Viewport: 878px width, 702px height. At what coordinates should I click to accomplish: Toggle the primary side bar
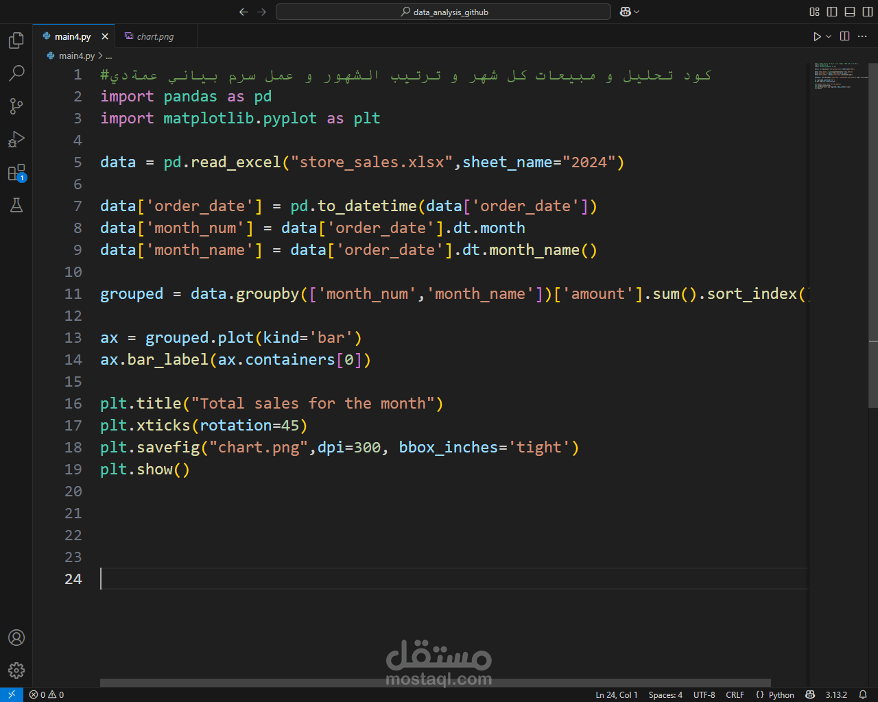click(832, 12)
